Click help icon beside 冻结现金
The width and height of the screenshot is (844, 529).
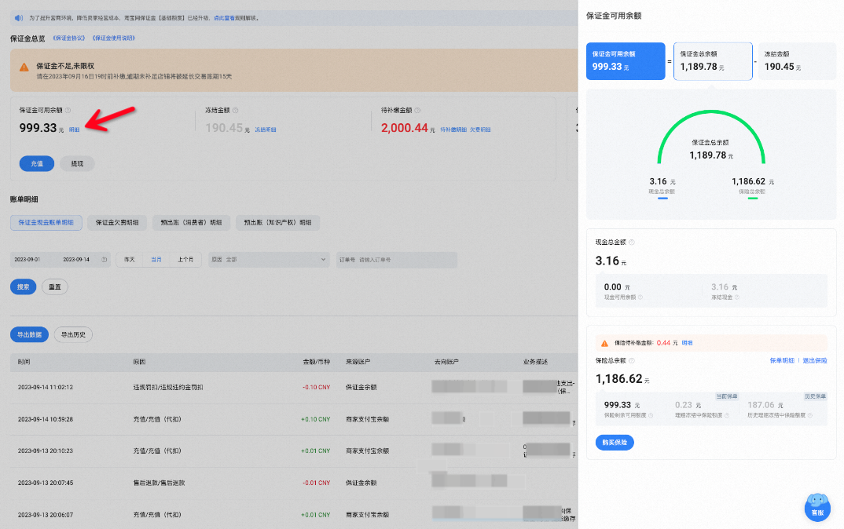[x=737, y=297]
